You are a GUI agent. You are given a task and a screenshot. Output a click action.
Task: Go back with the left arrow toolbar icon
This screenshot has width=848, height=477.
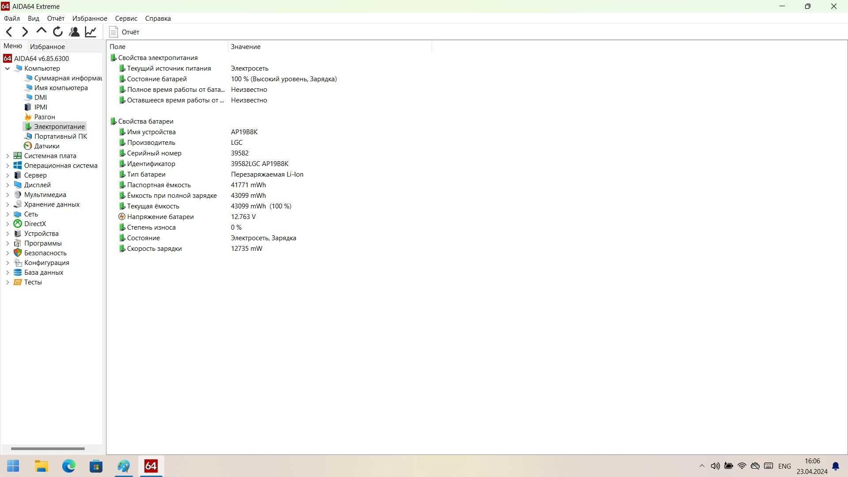9,32
